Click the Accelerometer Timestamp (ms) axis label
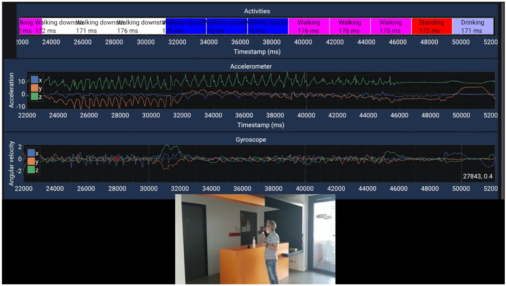Viewport: 506px width, 286px height. tap(260, 125)
